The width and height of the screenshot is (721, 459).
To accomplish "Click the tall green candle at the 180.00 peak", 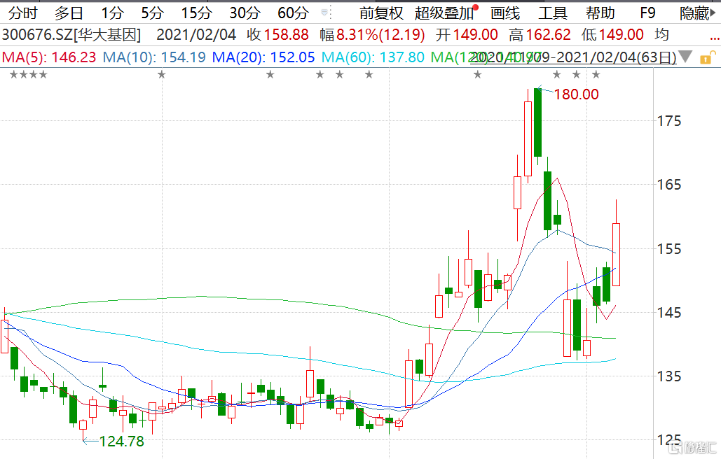I will [x=537, y=122].
